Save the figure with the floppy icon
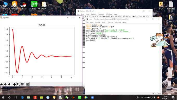The height and width of the screenshot is (100, 177). pos(28,84)
